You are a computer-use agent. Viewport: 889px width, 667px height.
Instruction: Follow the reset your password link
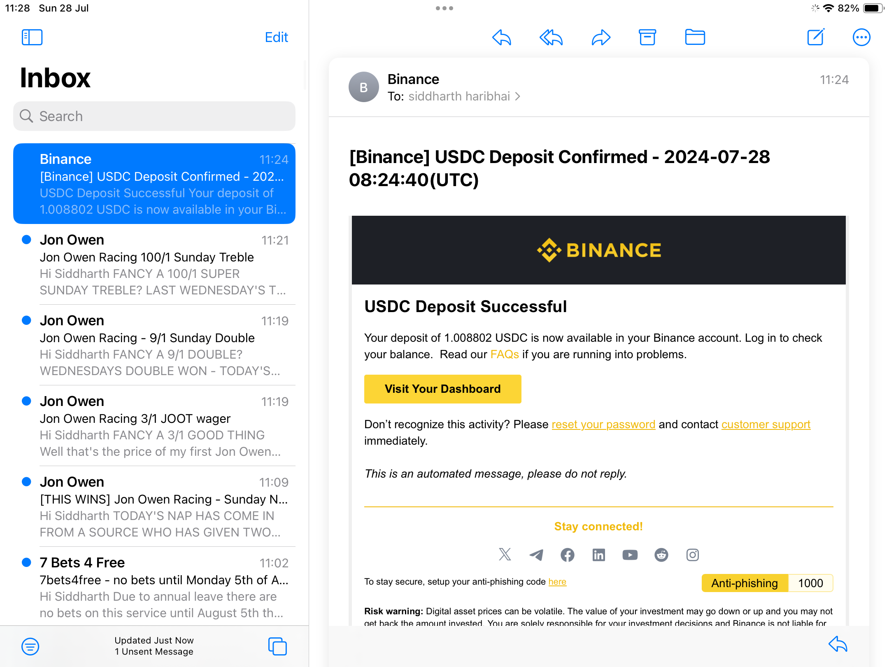click(x=603, y=424)
